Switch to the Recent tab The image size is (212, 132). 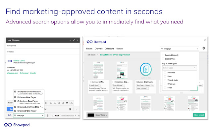point(89,49)
